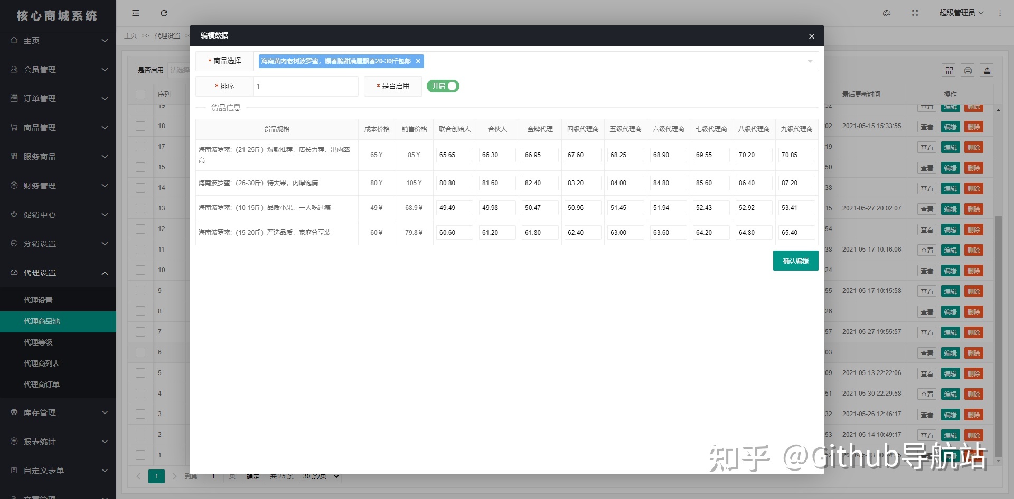Click the refresh icon in top bar
Screen dimensions: 1014x499
pos(164,13)
